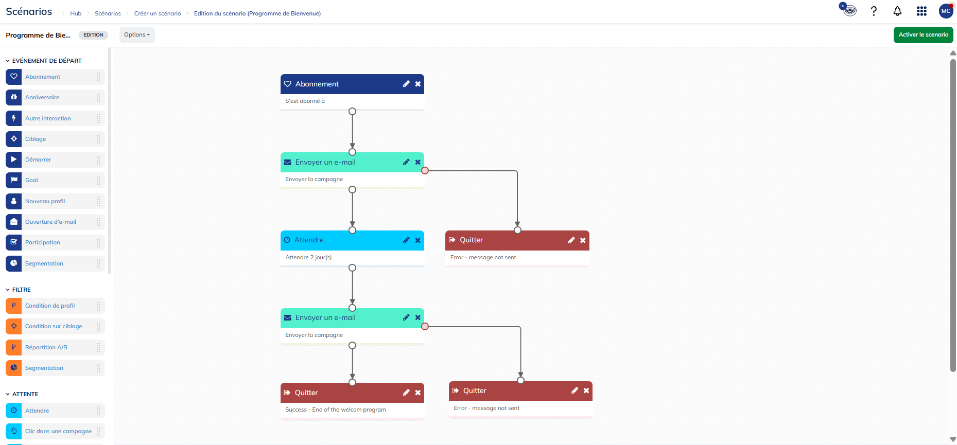Click the canvas vertical scrollbar

952,216
